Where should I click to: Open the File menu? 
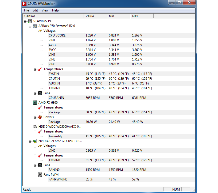(26, 10)
